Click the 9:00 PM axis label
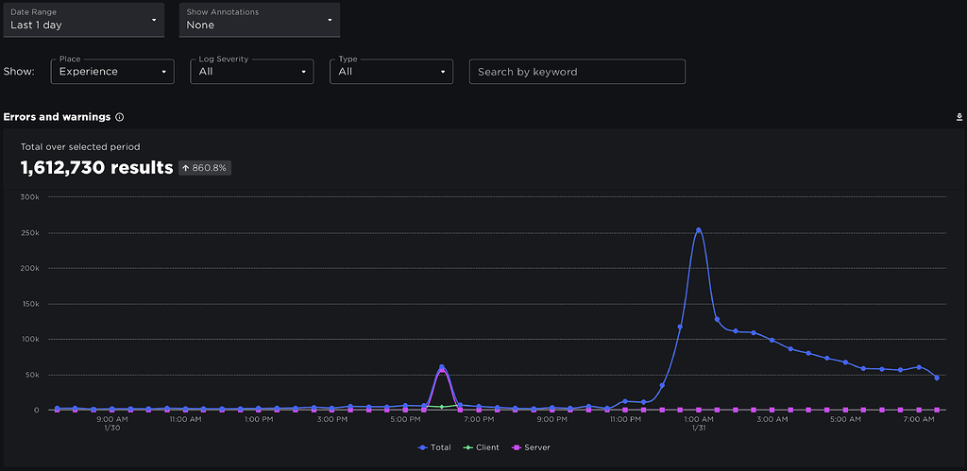Screen dimensions: 967x471 tap(551, 420)
